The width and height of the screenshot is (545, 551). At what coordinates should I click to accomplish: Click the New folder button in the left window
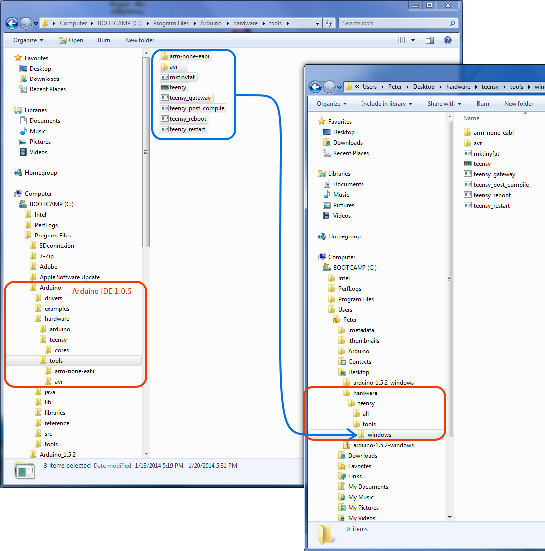click(139, 40)
